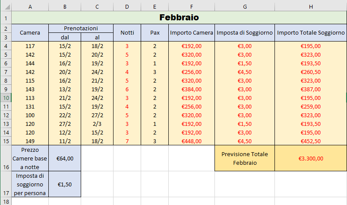Click cell showing €3.300,00 total
This screenshot has width=347, height=205.
point(311,158)
